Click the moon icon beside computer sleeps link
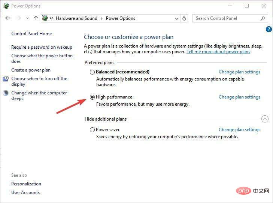Screen dimensions: 273x203 click(6, 93)
